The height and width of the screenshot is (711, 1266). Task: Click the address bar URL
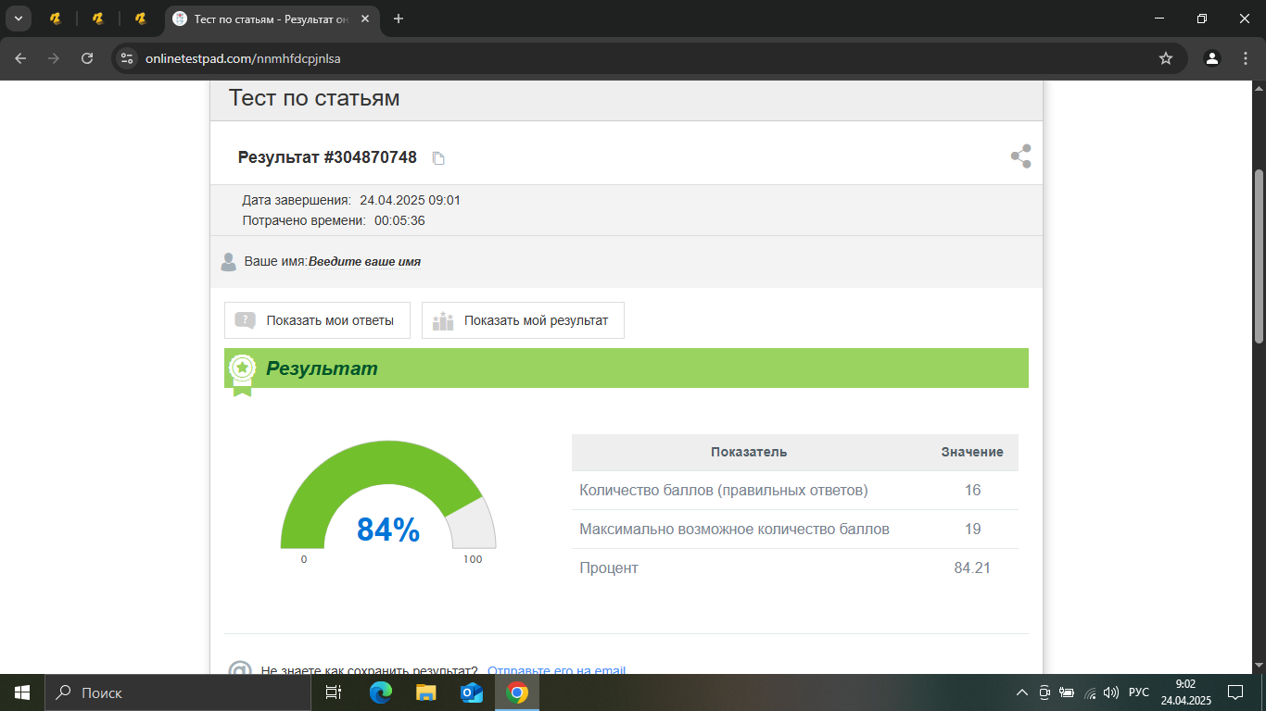click(x=243, y=58)
